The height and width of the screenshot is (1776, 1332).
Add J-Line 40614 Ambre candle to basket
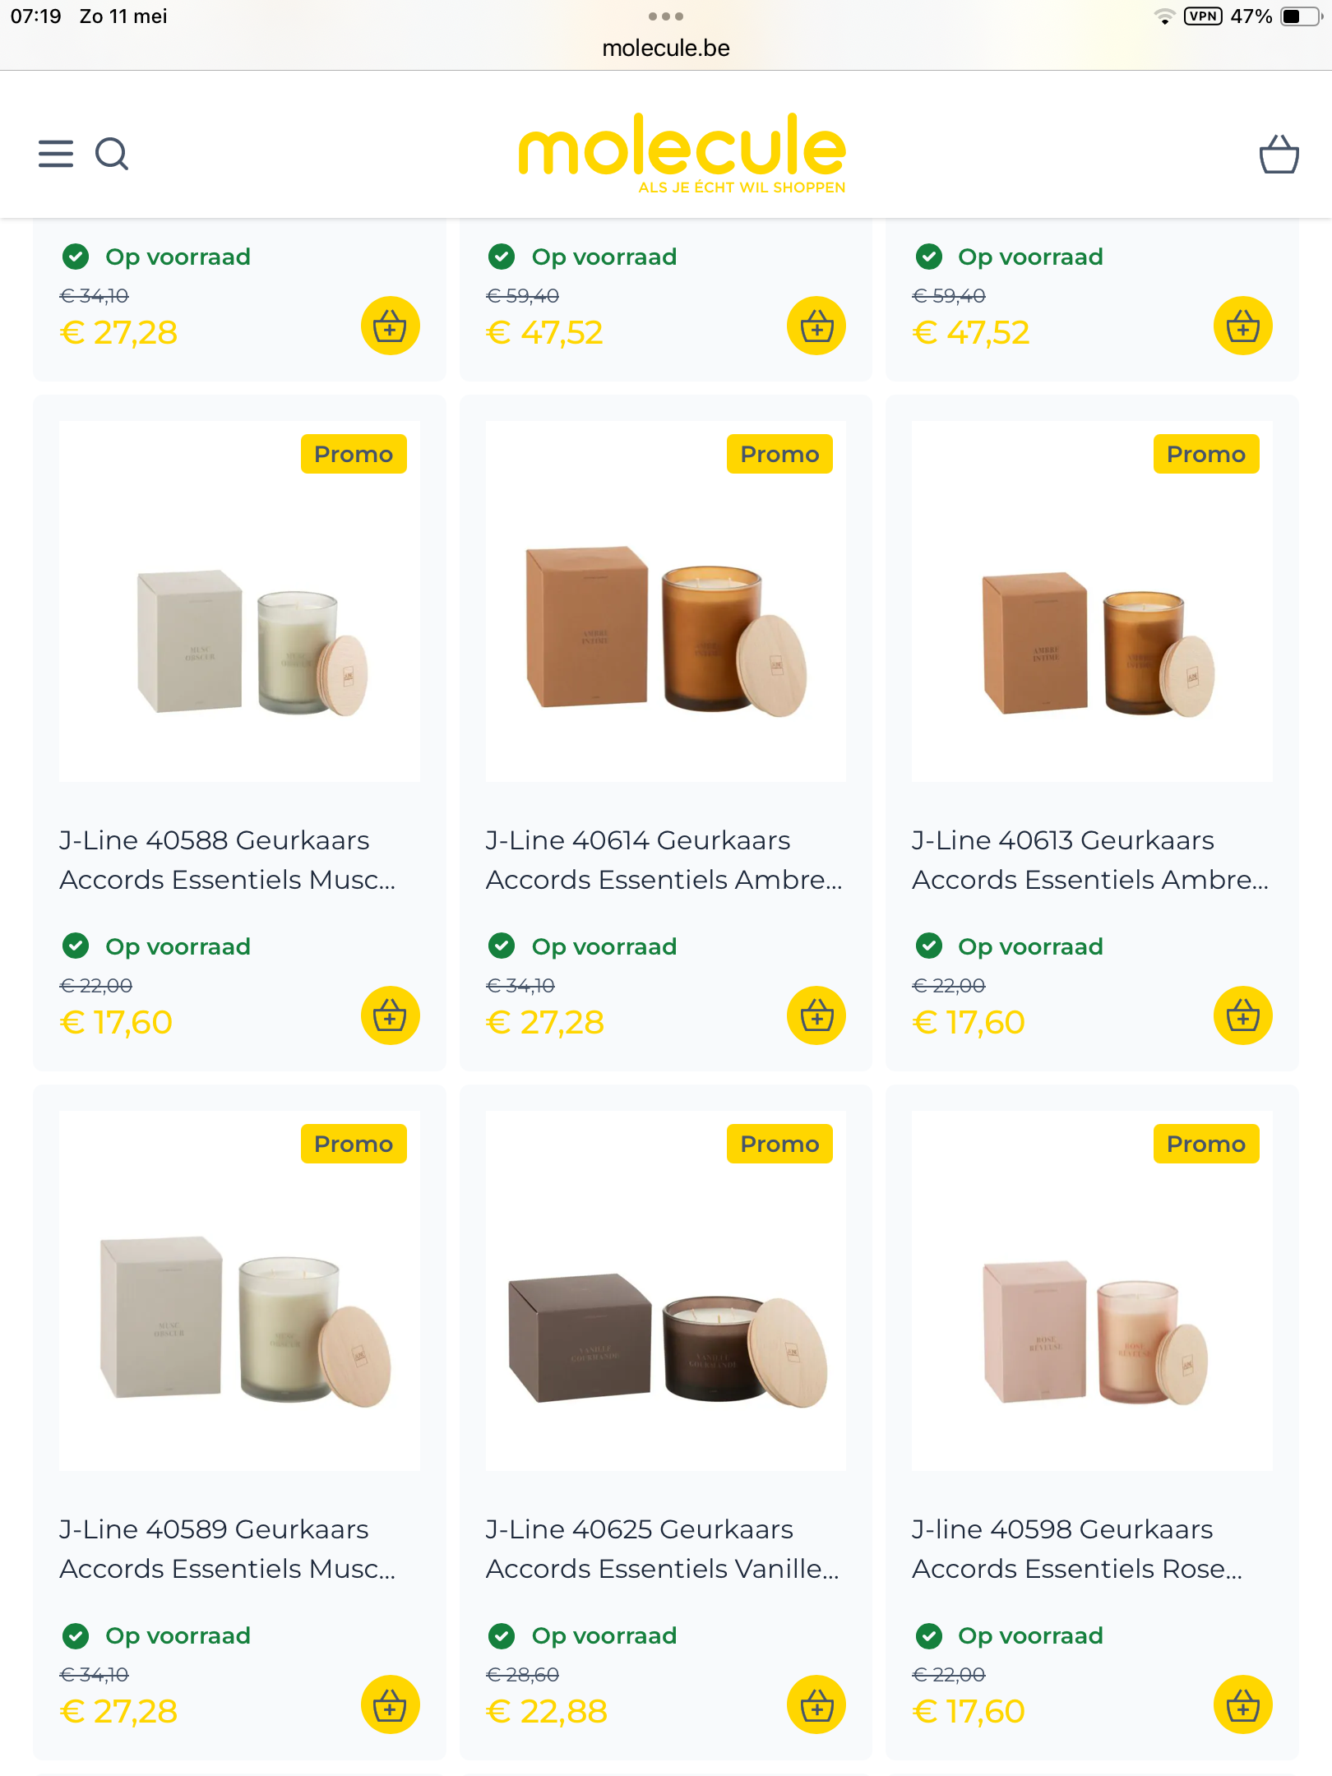[816, 1015]
